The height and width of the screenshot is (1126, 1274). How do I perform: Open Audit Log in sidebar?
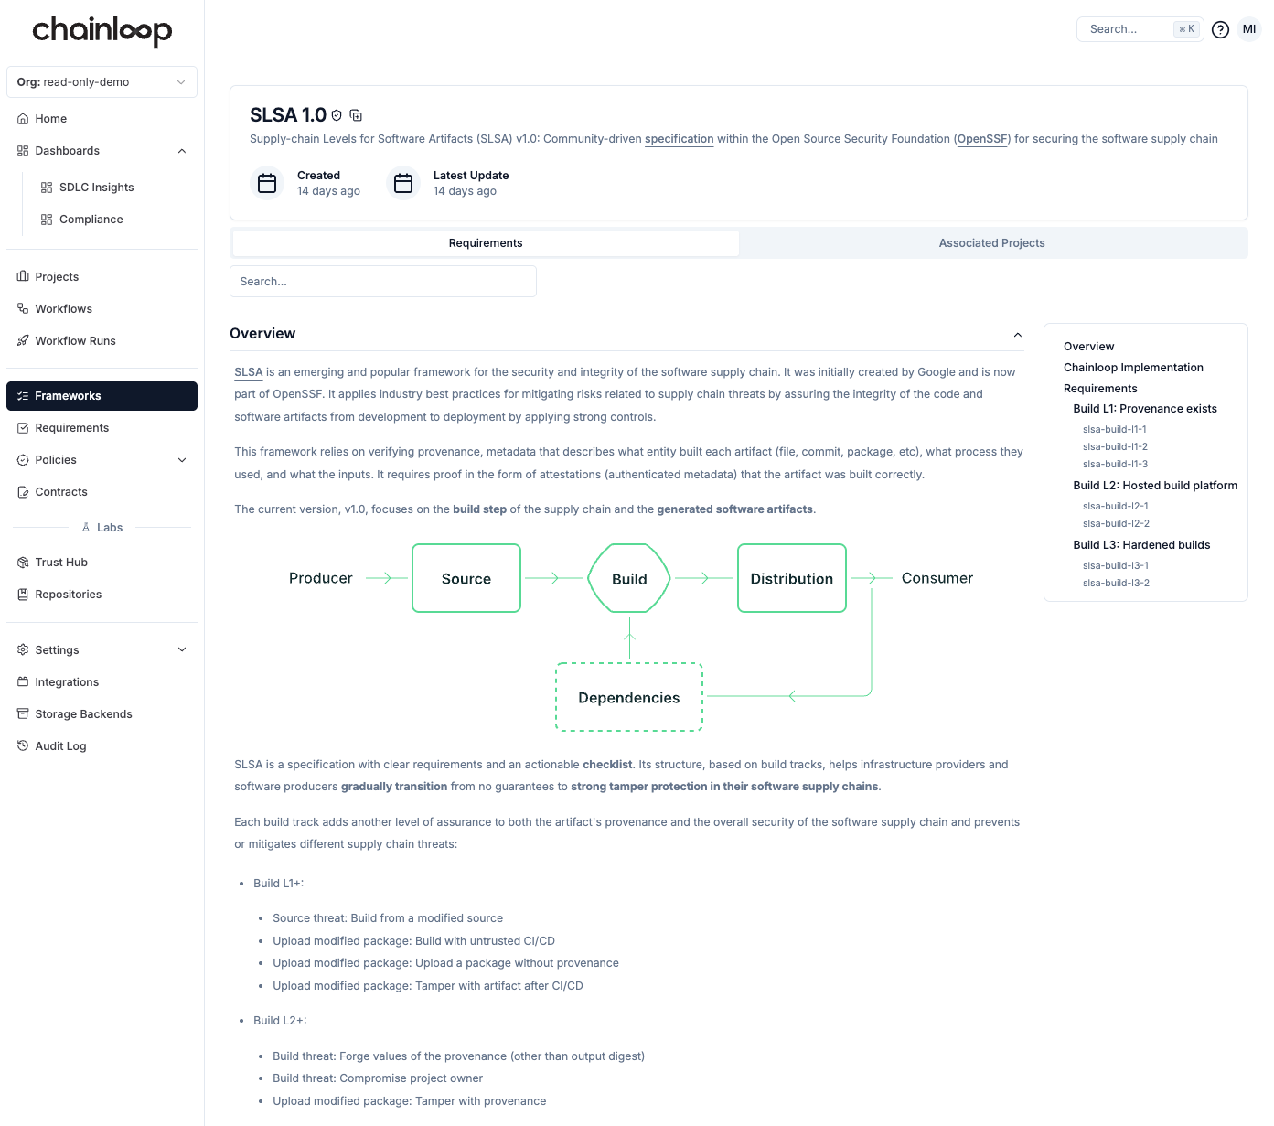60,746
